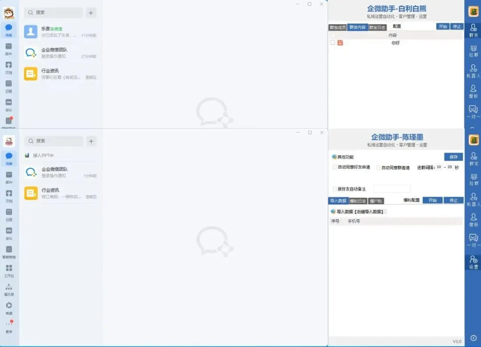Tick the checkbox next to 你好 message entry
This screenshot has height=347, width=481.
331,43
